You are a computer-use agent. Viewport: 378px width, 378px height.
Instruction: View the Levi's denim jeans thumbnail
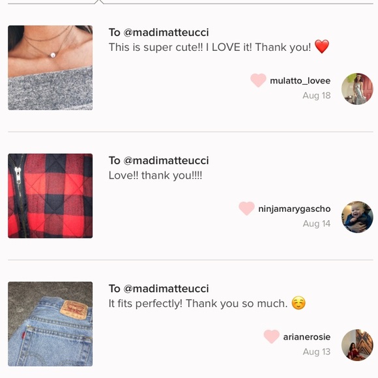point(50,324)
